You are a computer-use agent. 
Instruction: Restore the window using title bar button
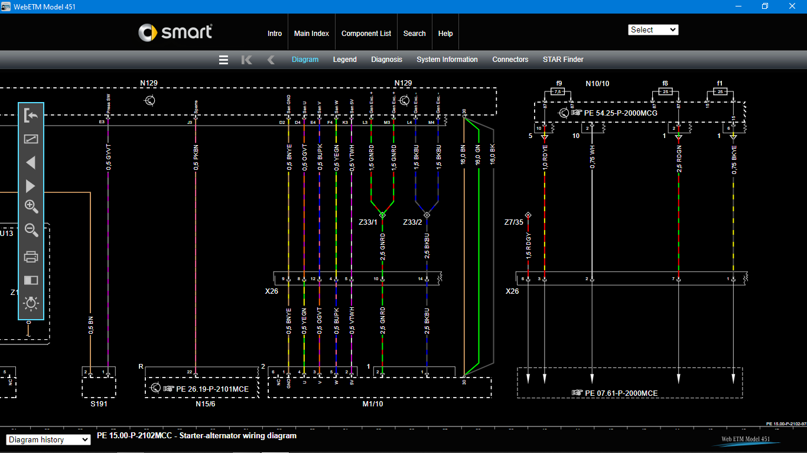pyautogui.click(x=765, y=6)
